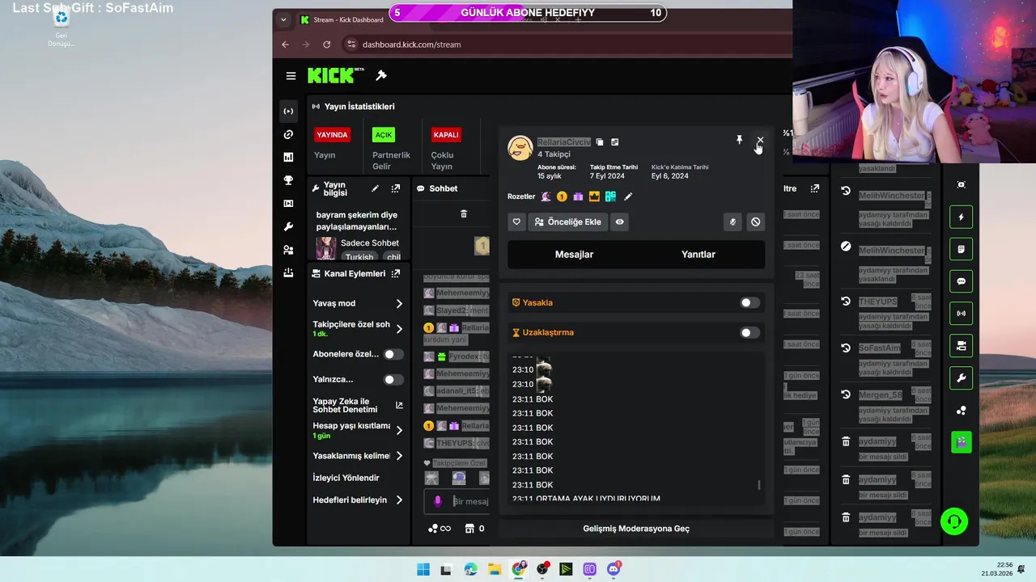Close the user profile popup
The width and height of the screenshot is (1036, 582).
760,141
